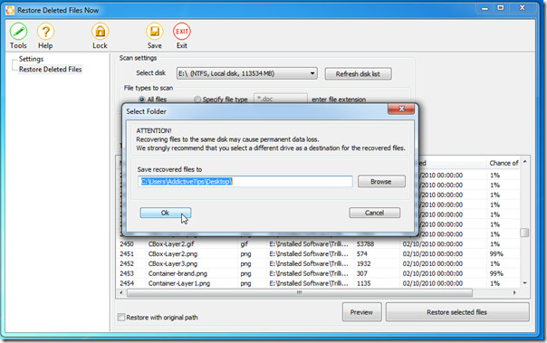Confirm with the Ok button
Screen dimensions: 547x343
point(166,213)
